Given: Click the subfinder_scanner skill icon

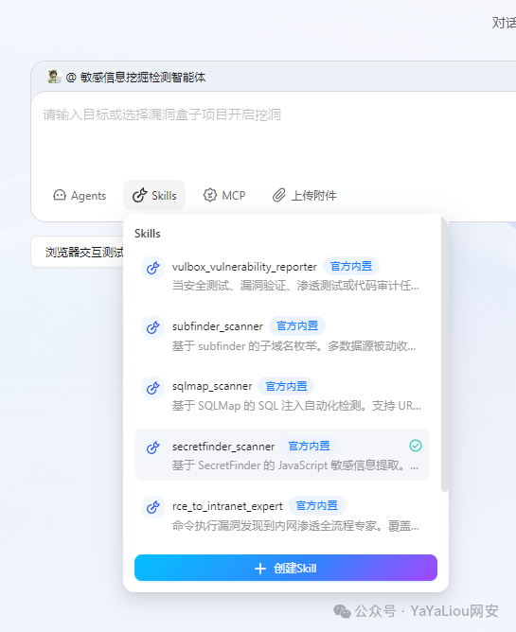Looking at the screenshot, I should (x=152, y=327).
